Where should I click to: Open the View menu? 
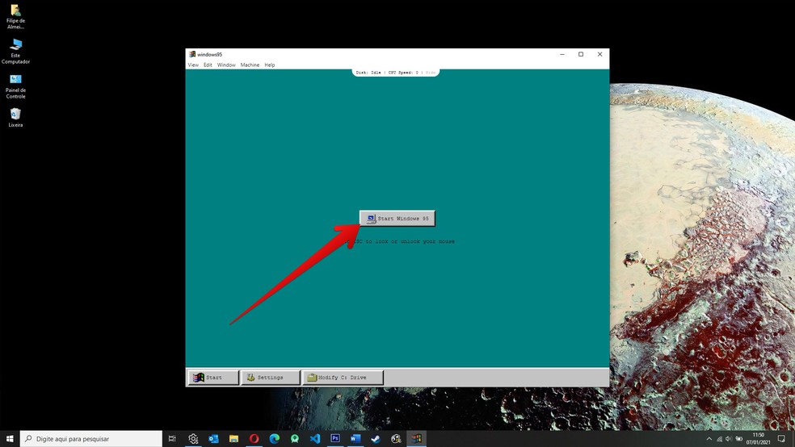tap(193, 65)
